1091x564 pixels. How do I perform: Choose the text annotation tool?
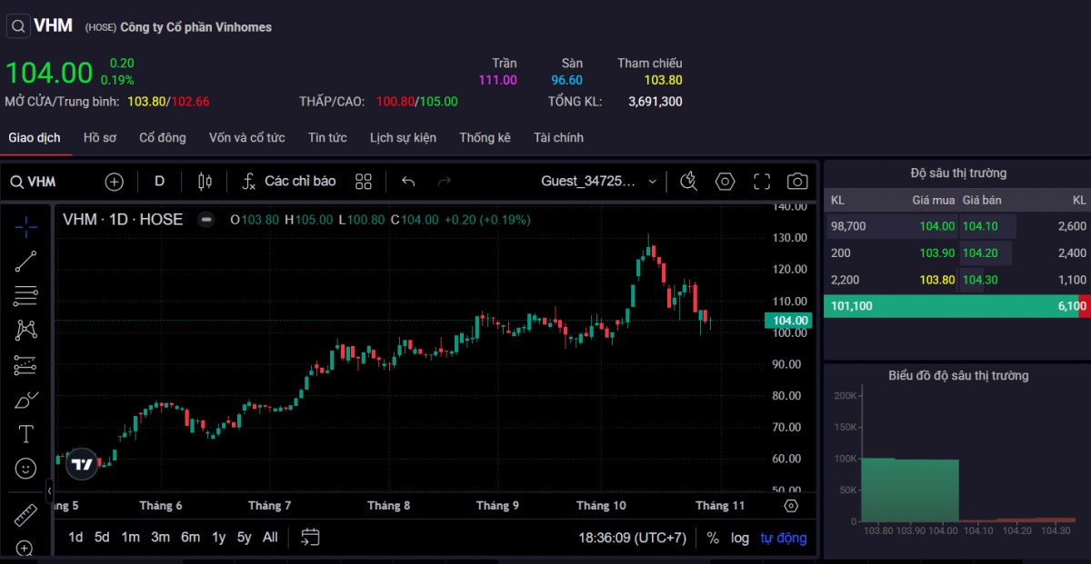pos(25,434)
